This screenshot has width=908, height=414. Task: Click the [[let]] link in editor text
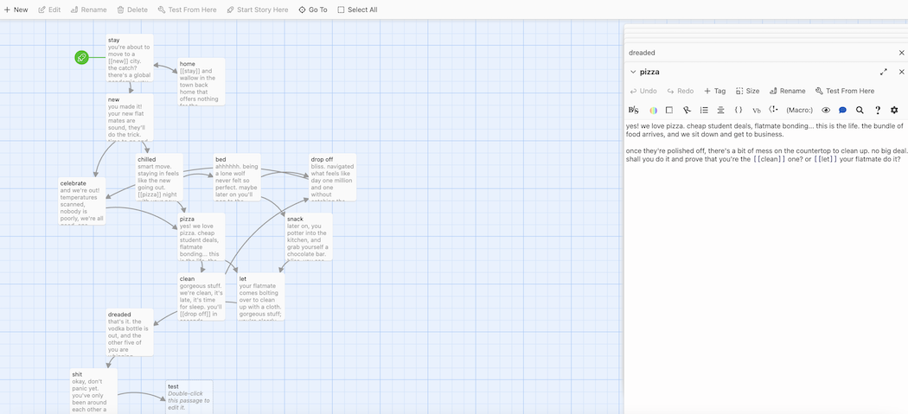[825, 159]
